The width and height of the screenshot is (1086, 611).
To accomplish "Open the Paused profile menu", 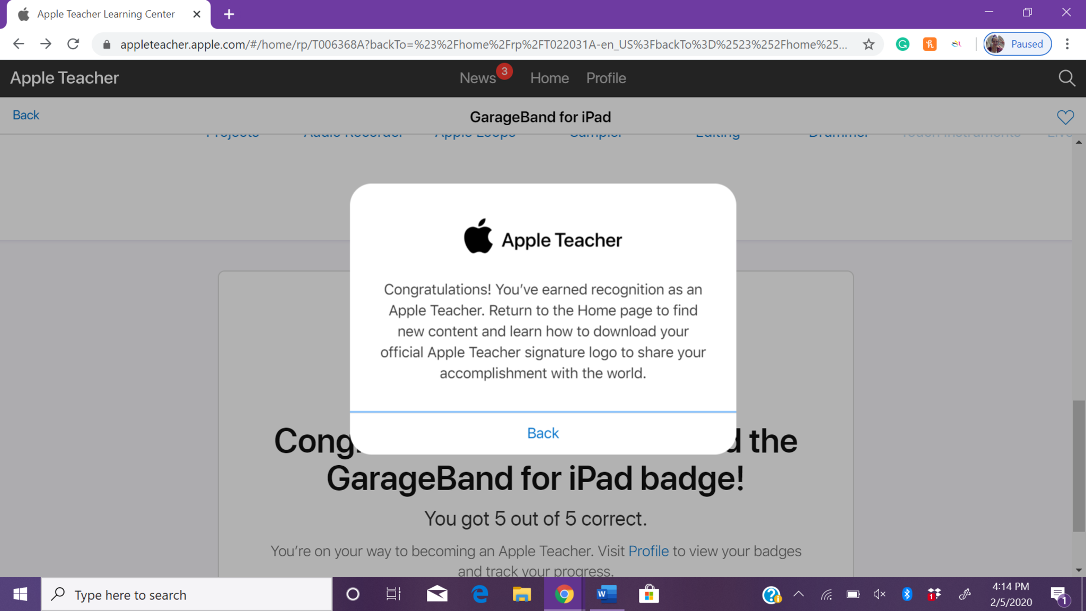I will tap(1018, 44).
